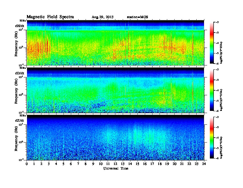243x188 pixels.
Task: Click the dD/dt spectrogram plot
Action: point(115,90)
